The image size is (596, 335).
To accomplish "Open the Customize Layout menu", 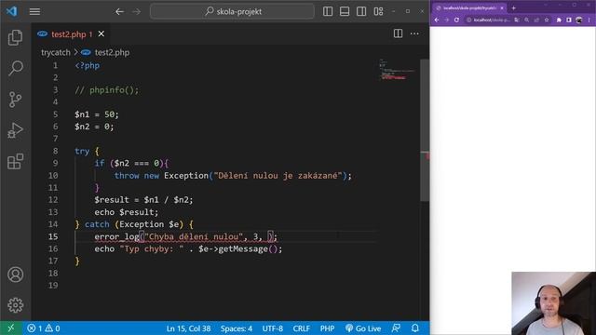I will coord(378,11).
